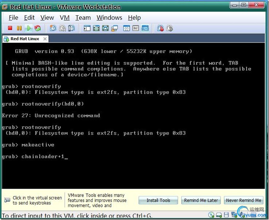The height and width of the screenshot is (220, 269).
Task: Open the Team menu
Action: coord(83,18)
